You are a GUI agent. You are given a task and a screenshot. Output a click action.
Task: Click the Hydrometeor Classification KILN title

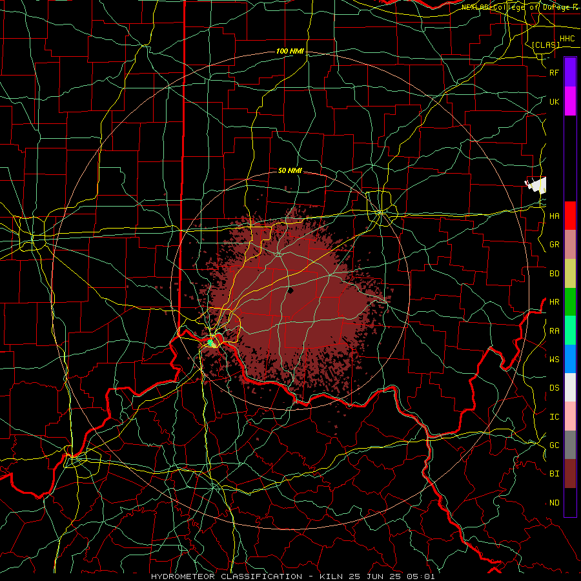click(292, 576)
